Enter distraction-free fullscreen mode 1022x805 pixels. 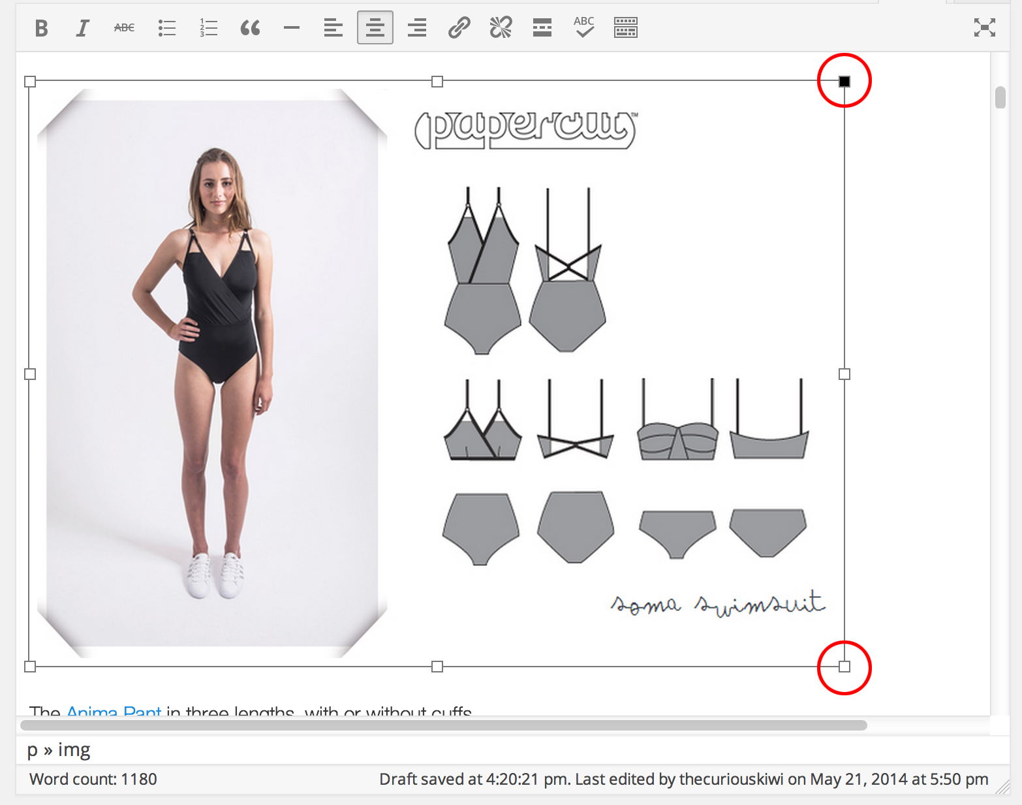point(984,27)
